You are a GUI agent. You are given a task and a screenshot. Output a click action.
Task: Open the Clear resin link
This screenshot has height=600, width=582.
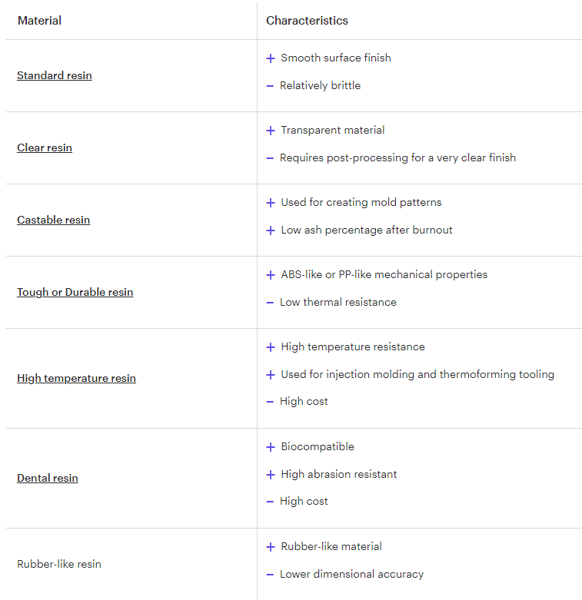pos(45,148)
